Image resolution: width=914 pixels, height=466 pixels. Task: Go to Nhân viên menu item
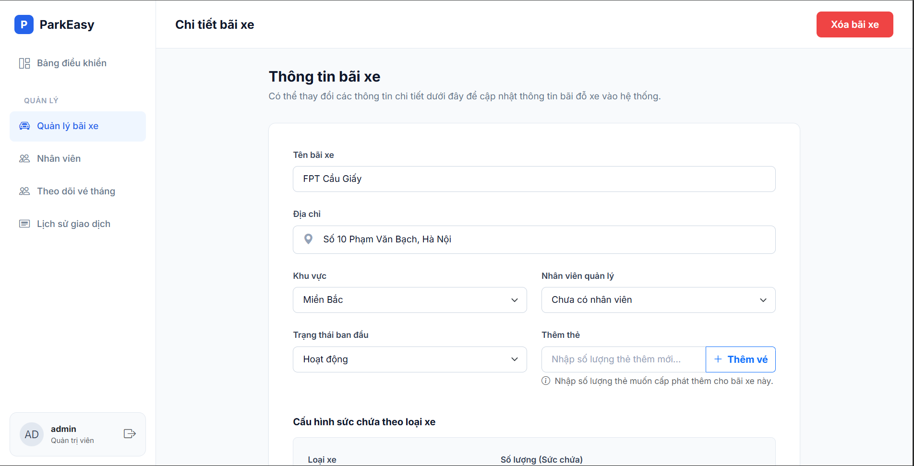tap(59, 158)
